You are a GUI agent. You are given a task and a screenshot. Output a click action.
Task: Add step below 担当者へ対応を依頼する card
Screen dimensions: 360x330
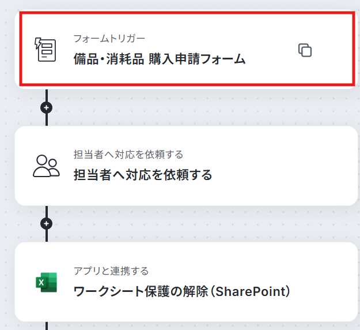click(47, 223)
